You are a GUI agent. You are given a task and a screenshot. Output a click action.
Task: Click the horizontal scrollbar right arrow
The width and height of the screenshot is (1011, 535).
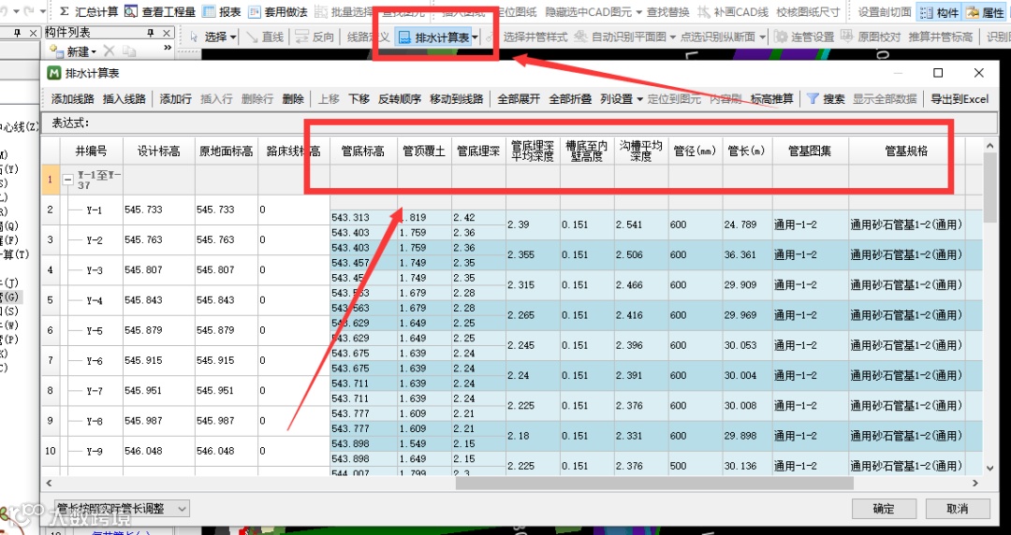click(x=976, y=483)
